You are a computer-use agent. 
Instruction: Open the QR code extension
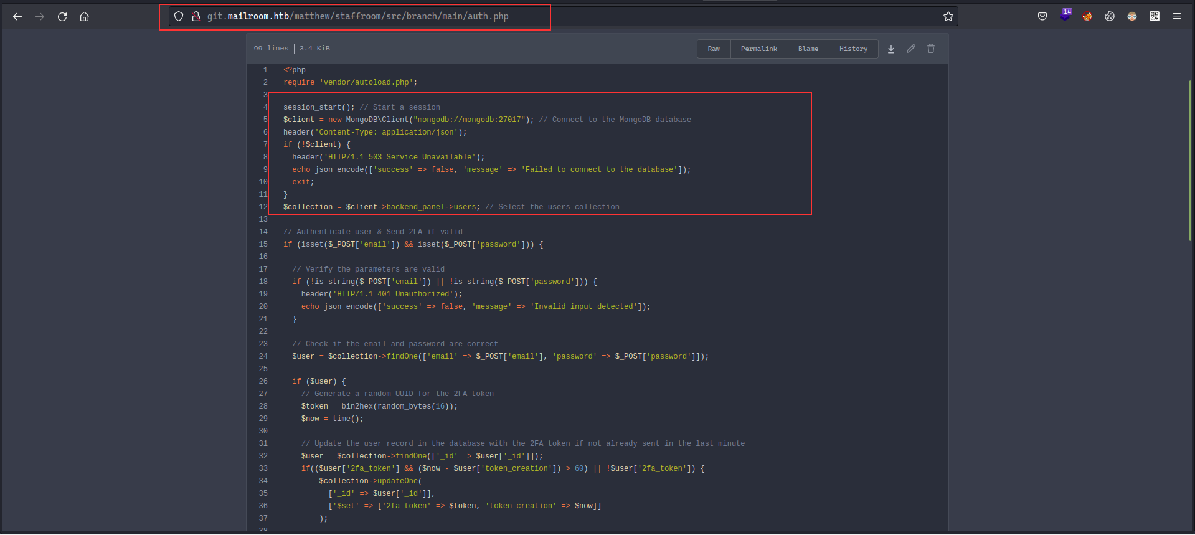coord(1155,16)
